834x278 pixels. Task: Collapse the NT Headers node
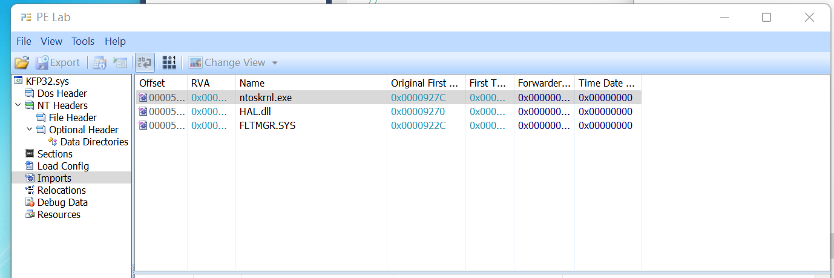tap(18, 105)
